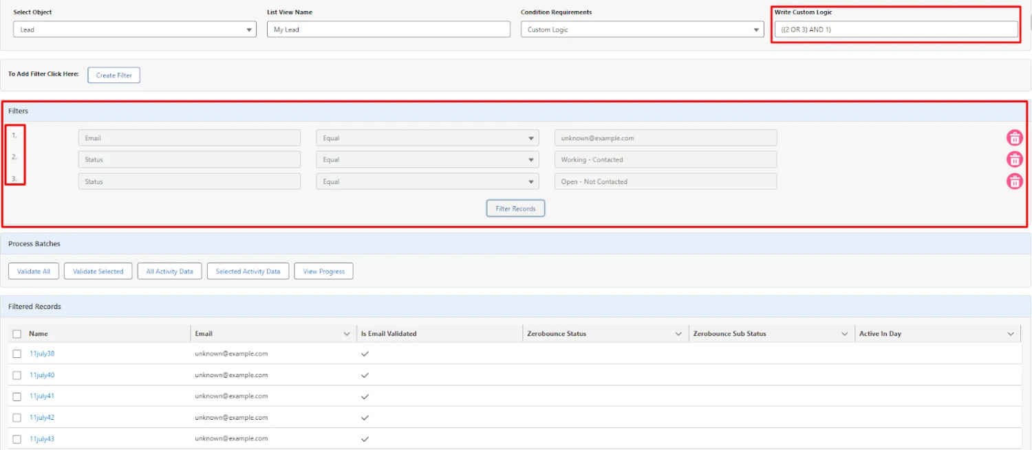Remove the Working - Contacted filter via trash icon
The image size is (1032, 450).
(x=1015, y=159)
